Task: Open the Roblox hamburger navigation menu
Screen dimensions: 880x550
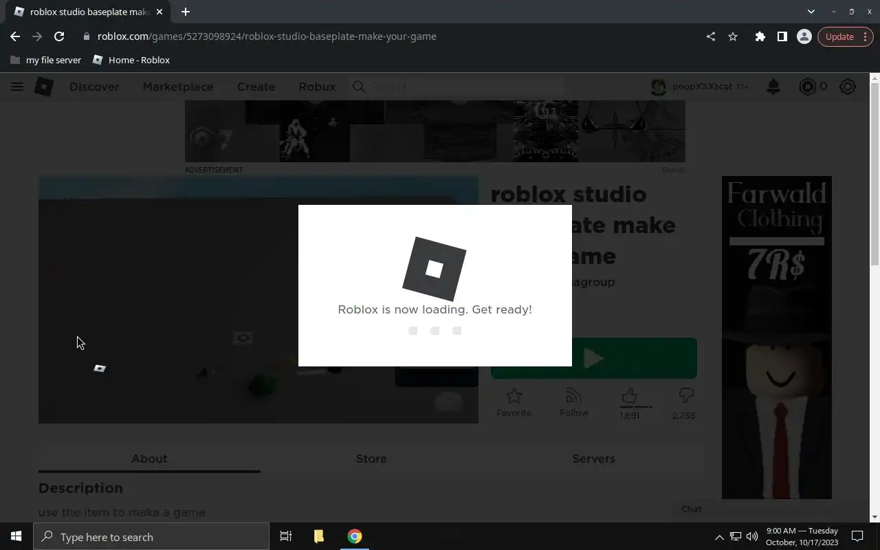Action: [17, 87]
